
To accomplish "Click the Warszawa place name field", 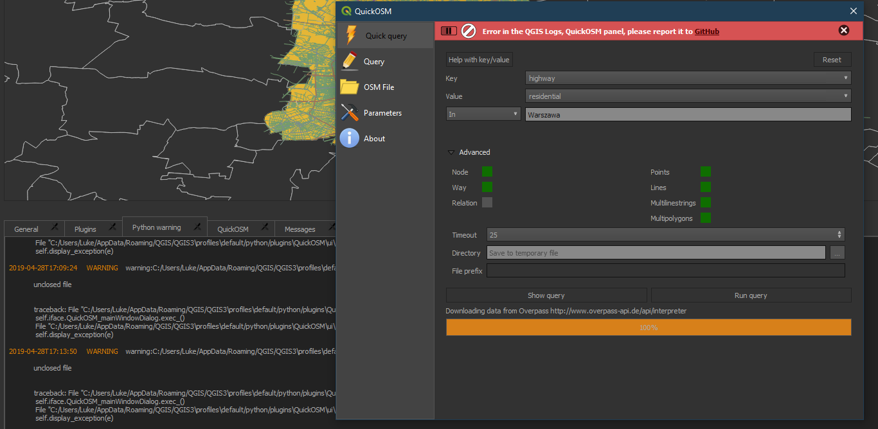I will pos(688,114).
